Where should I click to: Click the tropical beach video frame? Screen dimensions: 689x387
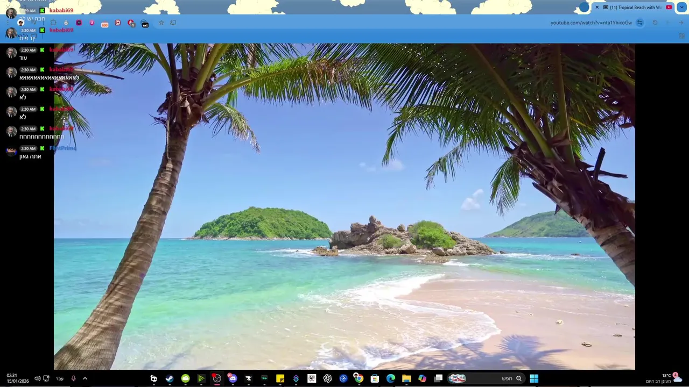point(344,206)
